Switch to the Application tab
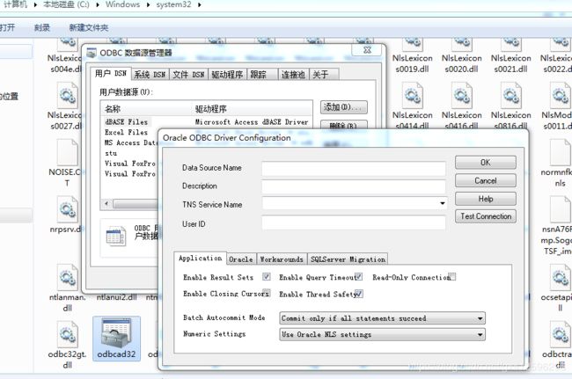 point(201,258)
